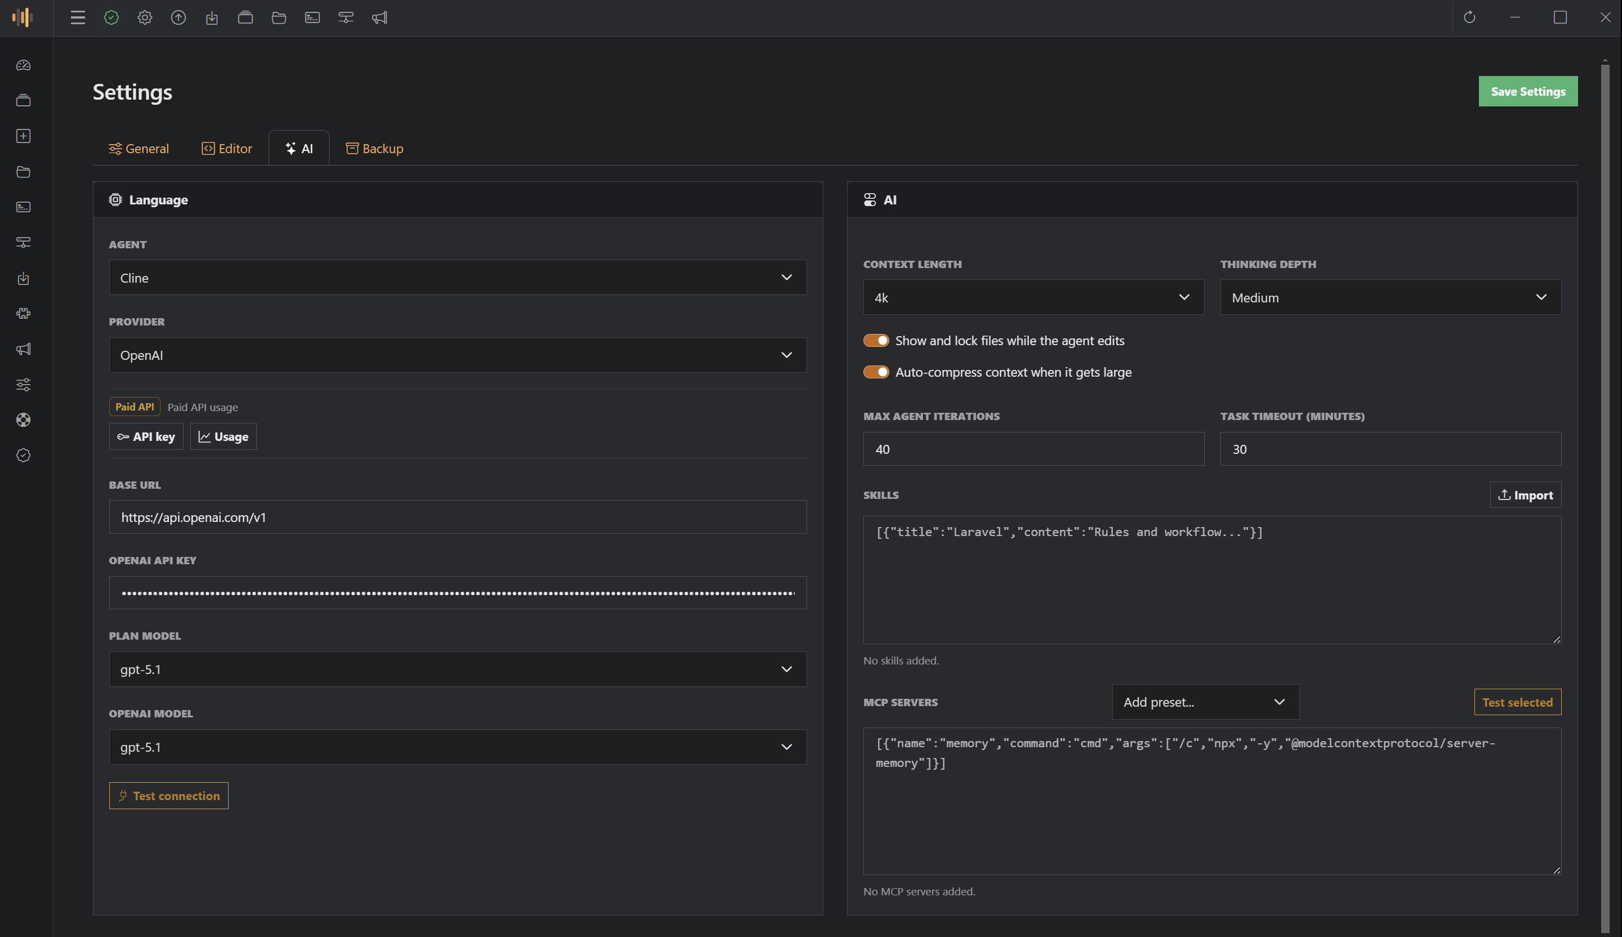This screenshot has width=1622, height=937.
Task: Click the sidebar plus add icon
Action: (23, 136)
